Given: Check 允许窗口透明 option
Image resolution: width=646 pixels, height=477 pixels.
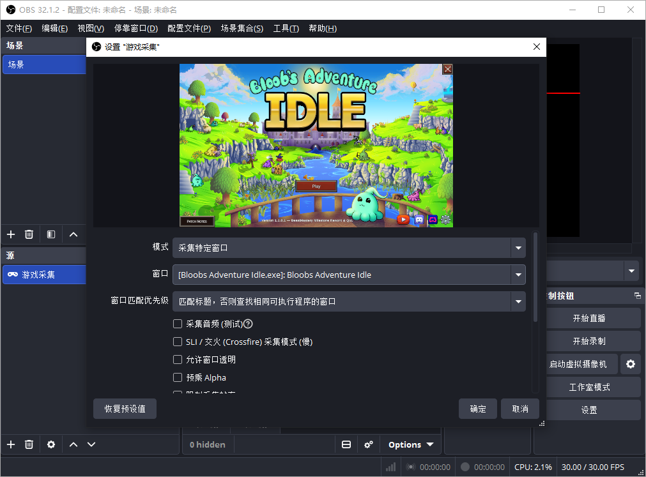Looking at the screenshot, I should pyautogui.click(x=178, y=360).
